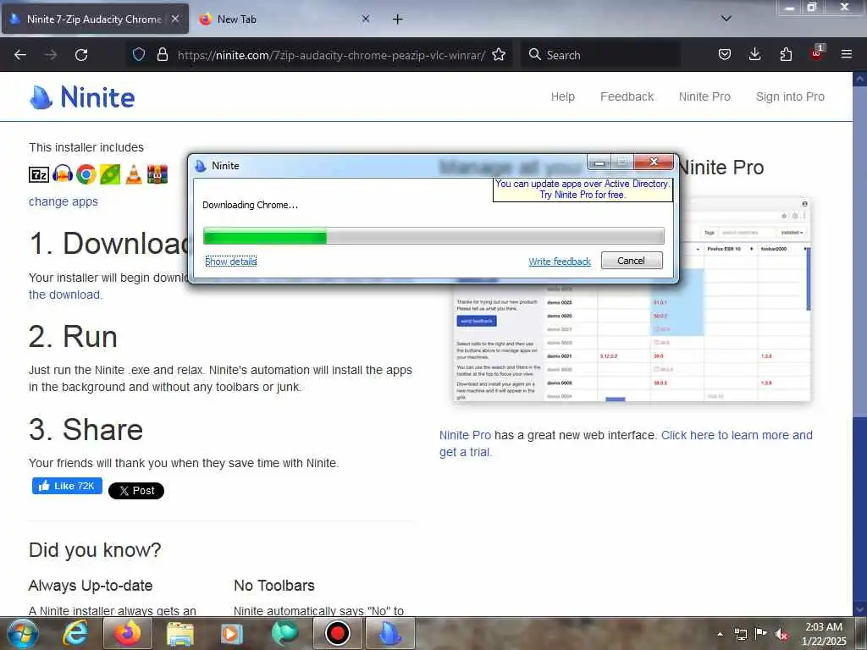Open the extensions puzzle icon
Viewport: 867px width, 650px height.
click(786, 54)
